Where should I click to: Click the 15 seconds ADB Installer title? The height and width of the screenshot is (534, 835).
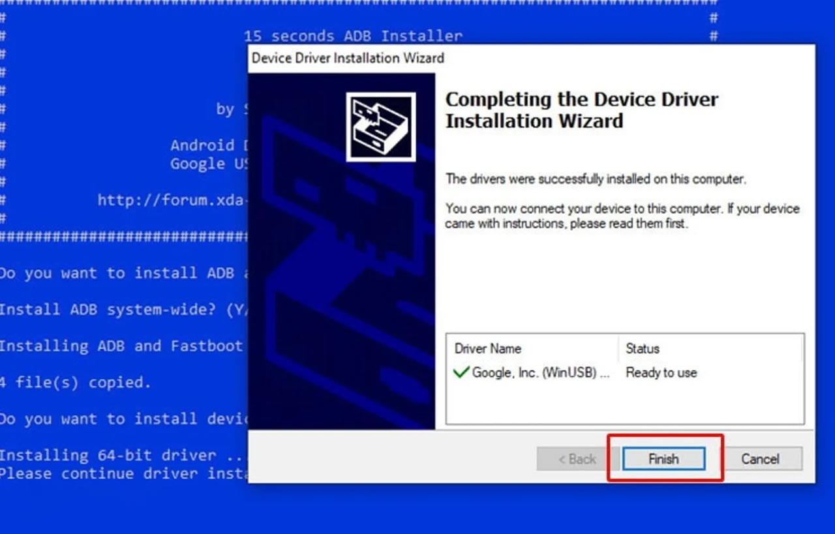pyautogui.click(x=353, y=36)
